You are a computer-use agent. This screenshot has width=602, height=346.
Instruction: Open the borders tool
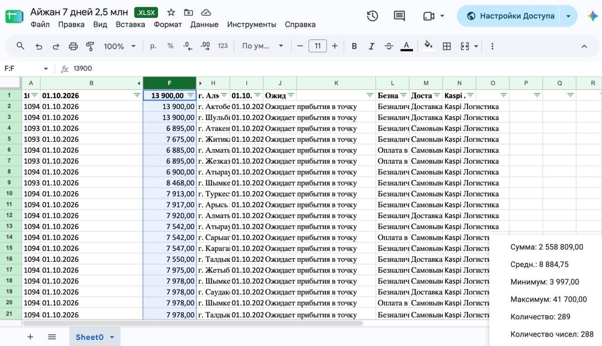pos(447,46)
